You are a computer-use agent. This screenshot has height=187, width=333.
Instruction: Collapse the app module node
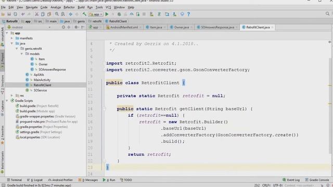click(x=7, y=33)
